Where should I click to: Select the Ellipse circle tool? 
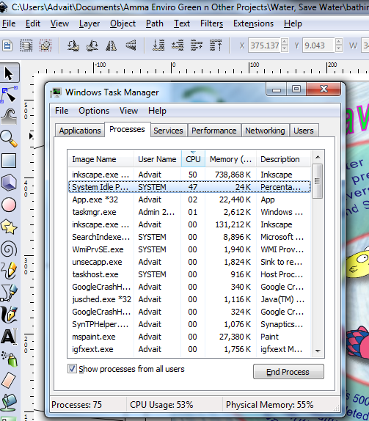[9, 205]
